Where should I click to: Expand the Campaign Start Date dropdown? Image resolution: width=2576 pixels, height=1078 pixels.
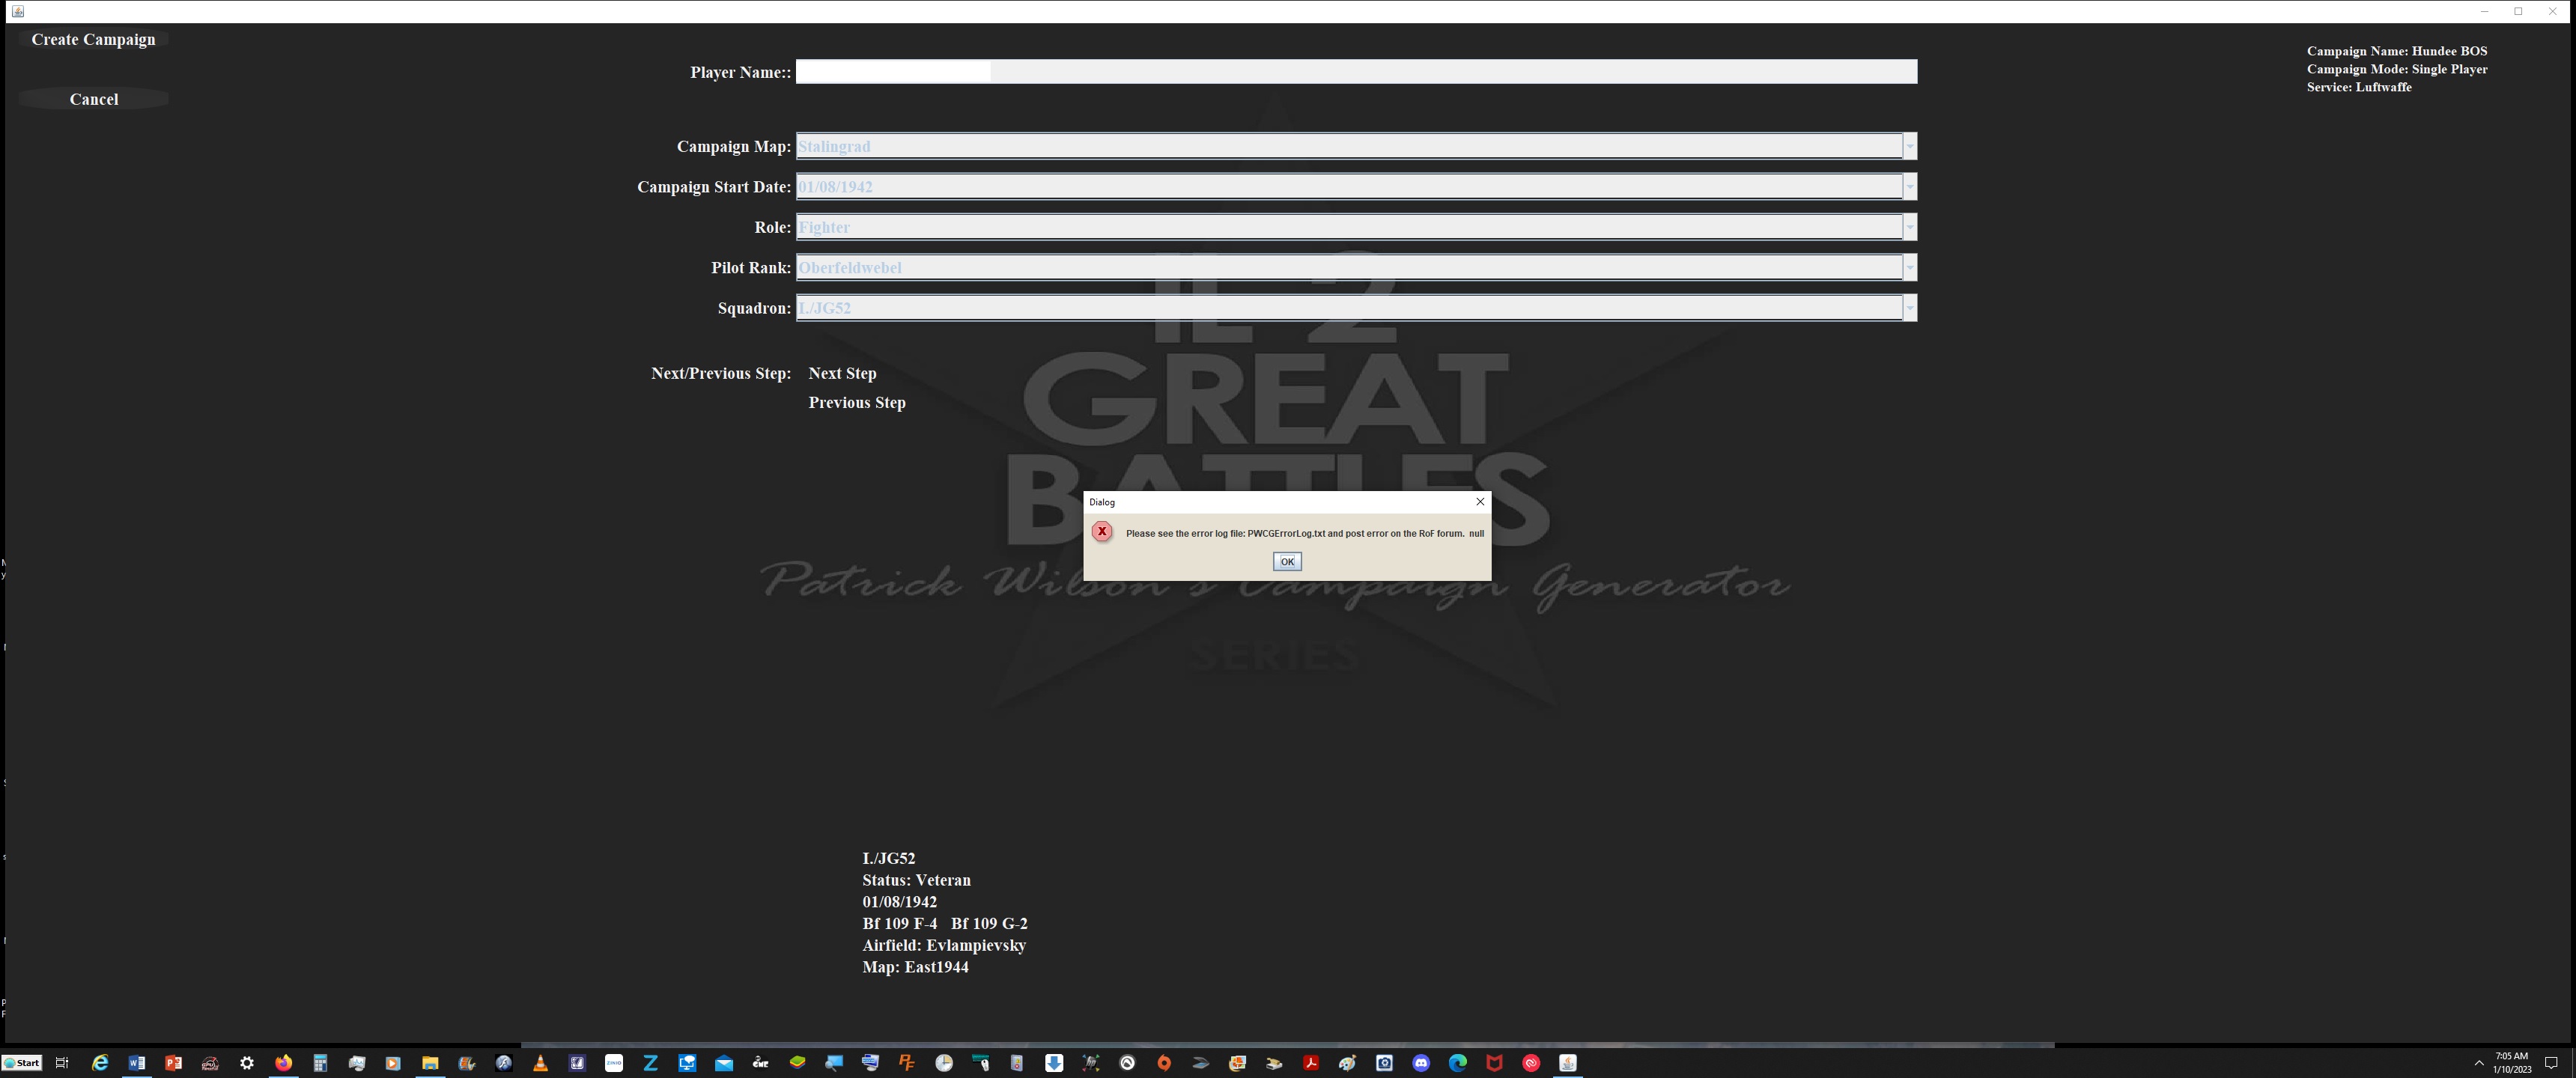tap(1909, 187)
